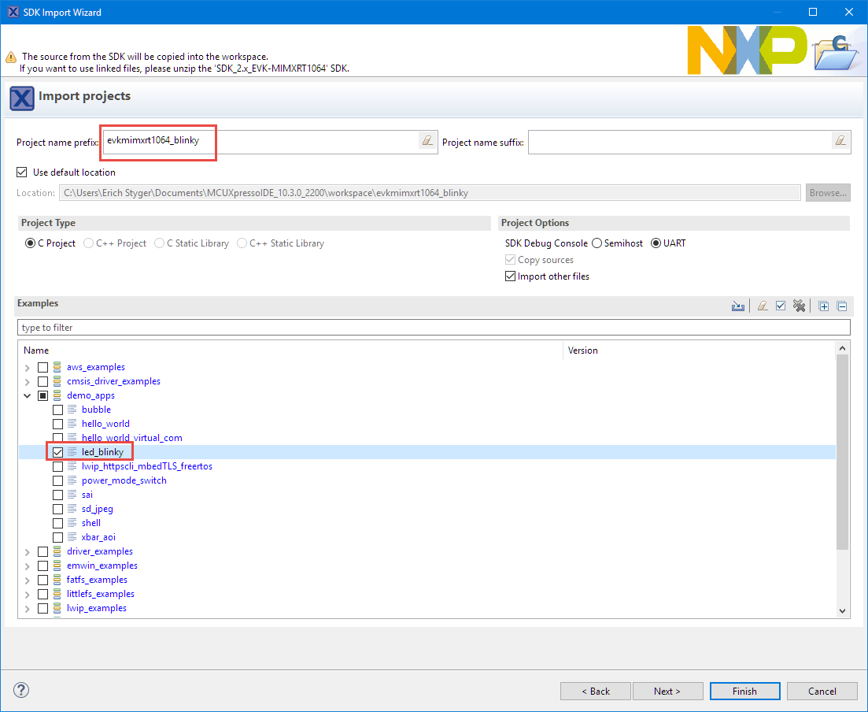Click the Next > button
868x712 pixels.
tap(667, 691)
